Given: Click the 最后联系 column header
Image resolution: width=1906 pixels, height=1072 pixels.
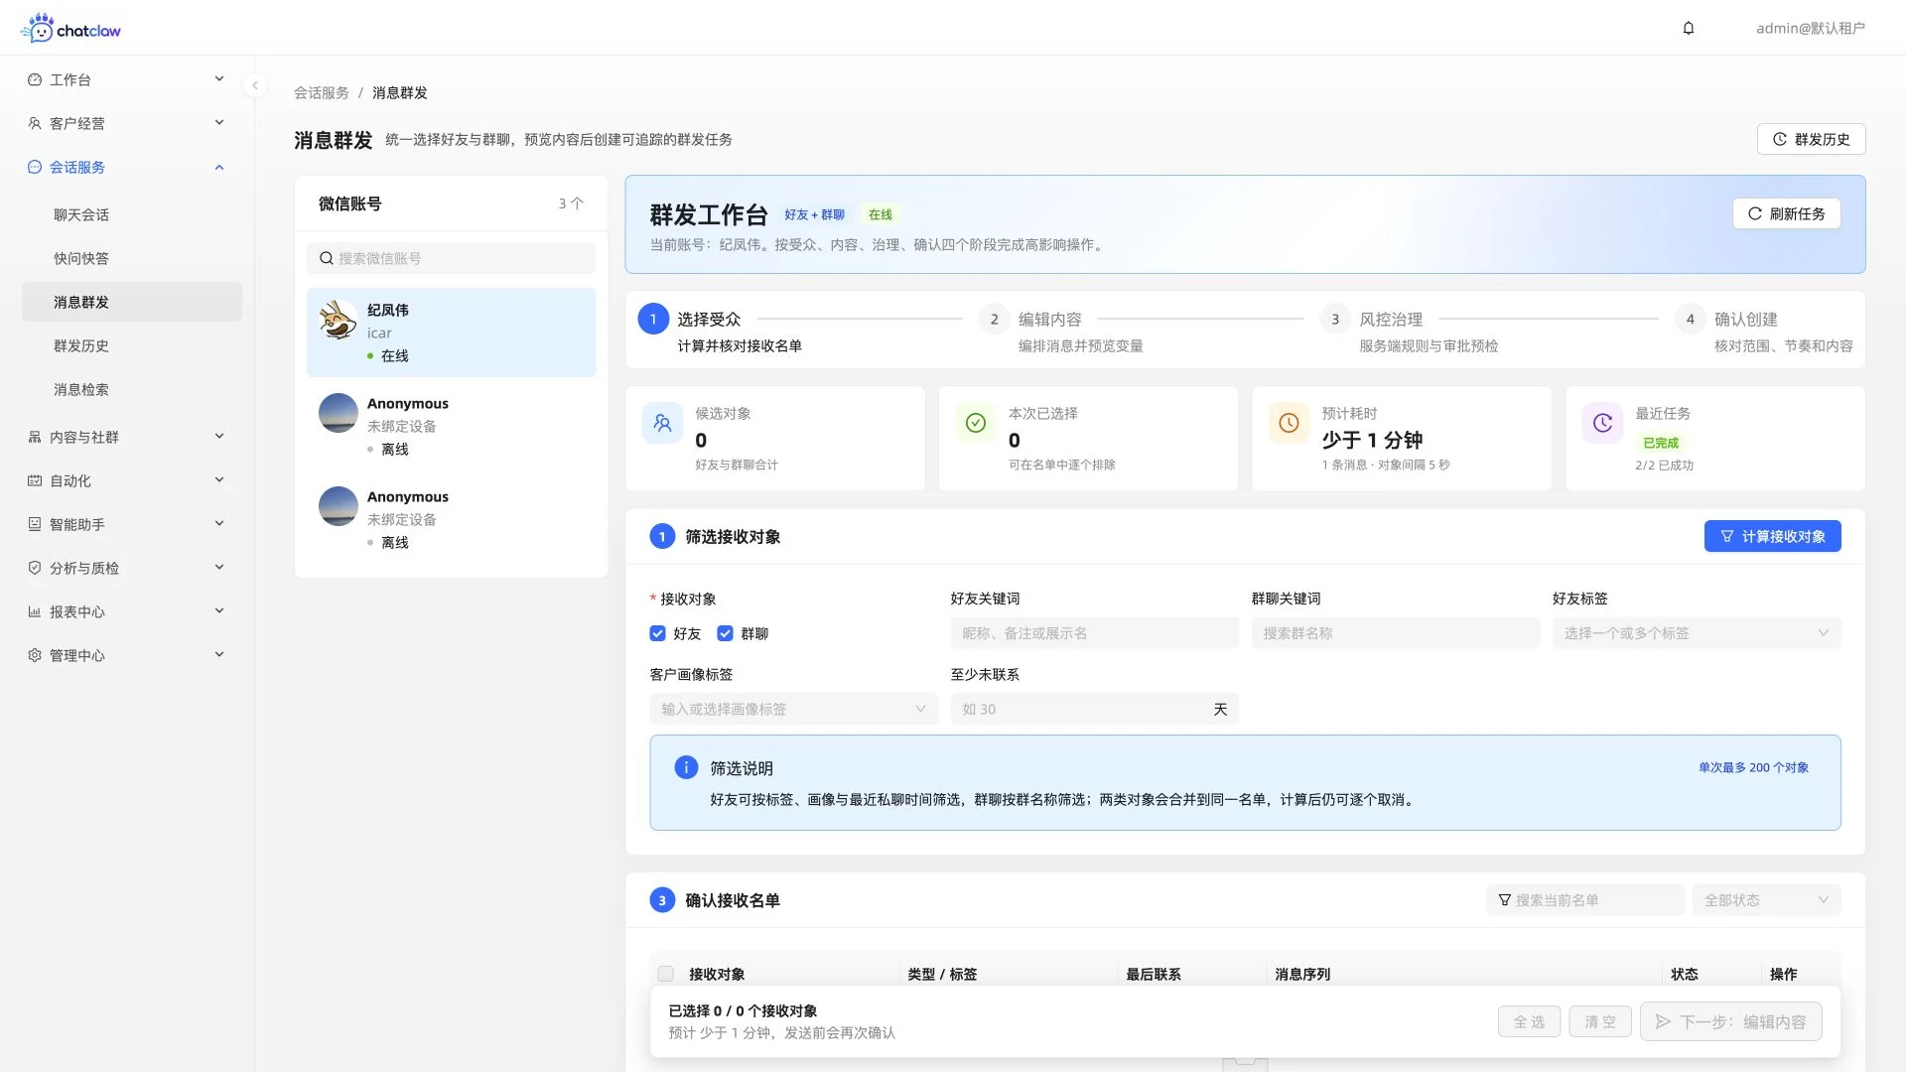Looking at the screenshot, I should [1154, 974].
